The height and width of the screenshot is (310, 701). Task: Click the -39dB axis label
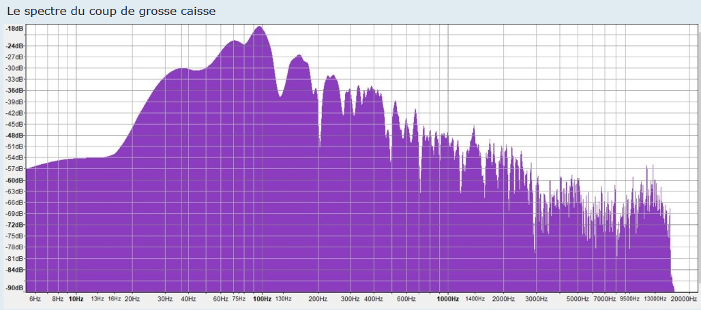point(15,102)
